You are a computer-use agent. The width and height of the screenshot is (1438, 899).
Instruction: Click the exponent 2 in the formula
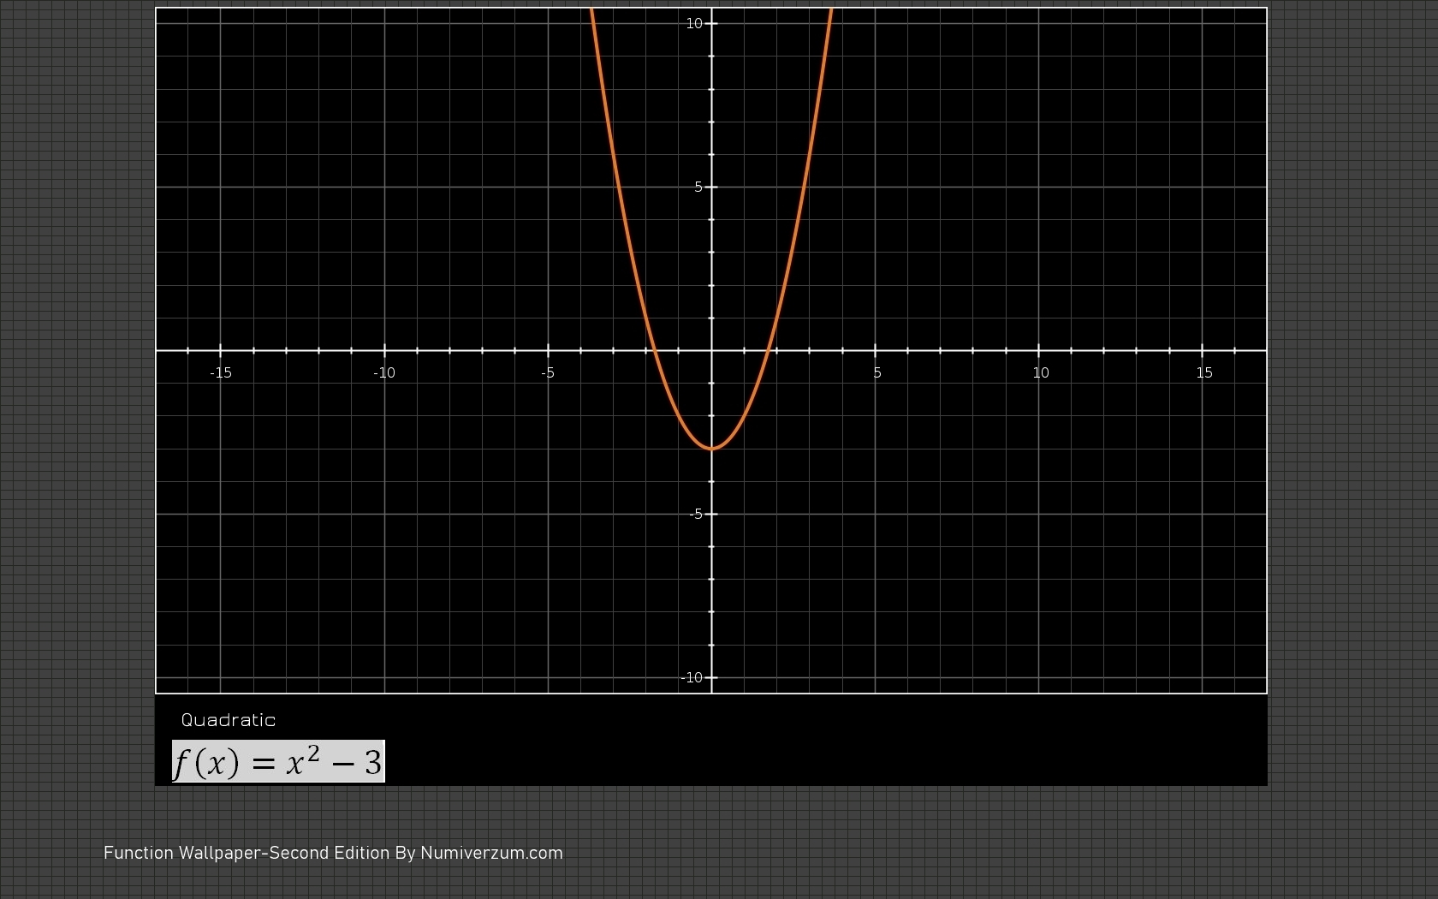pyautogui.click(x=313, y=752)
